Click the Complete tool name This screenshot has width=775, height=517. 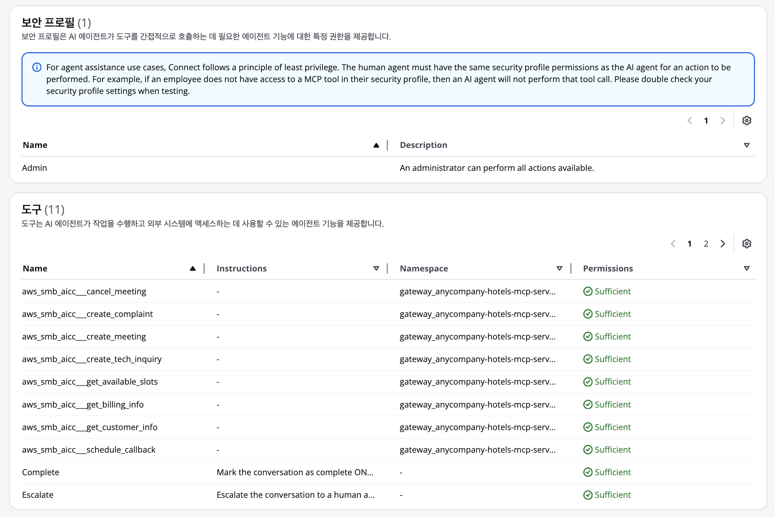[40, 472]
